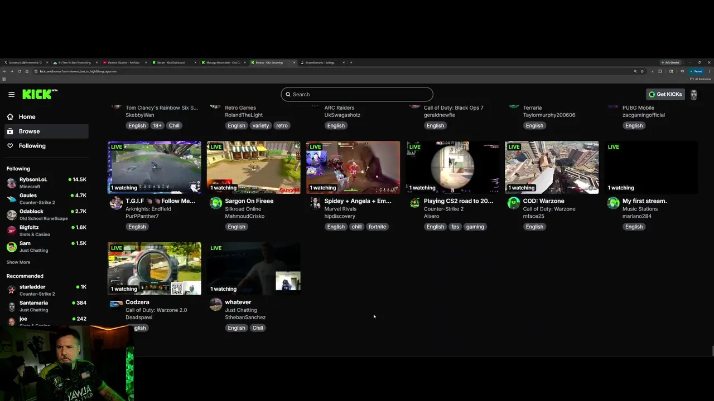Click the fps tag under Alxero stream
The height and width of the screenshot is (401, 714).
tap(455, 227)
